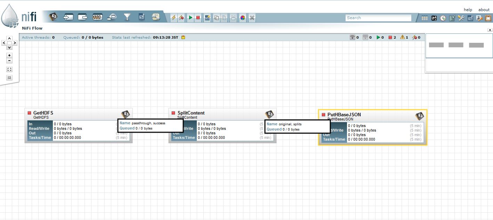493x220 pixels.
Task: Open the help link
Action: click(x=468, y=9)
